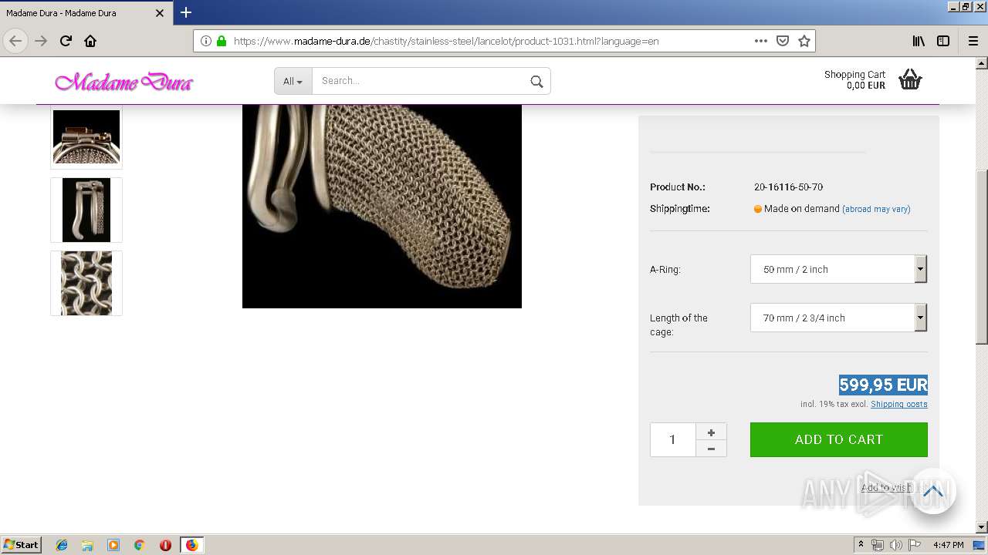Reload the current page
This screenshot has width=988, height=555.
[66, 41]
